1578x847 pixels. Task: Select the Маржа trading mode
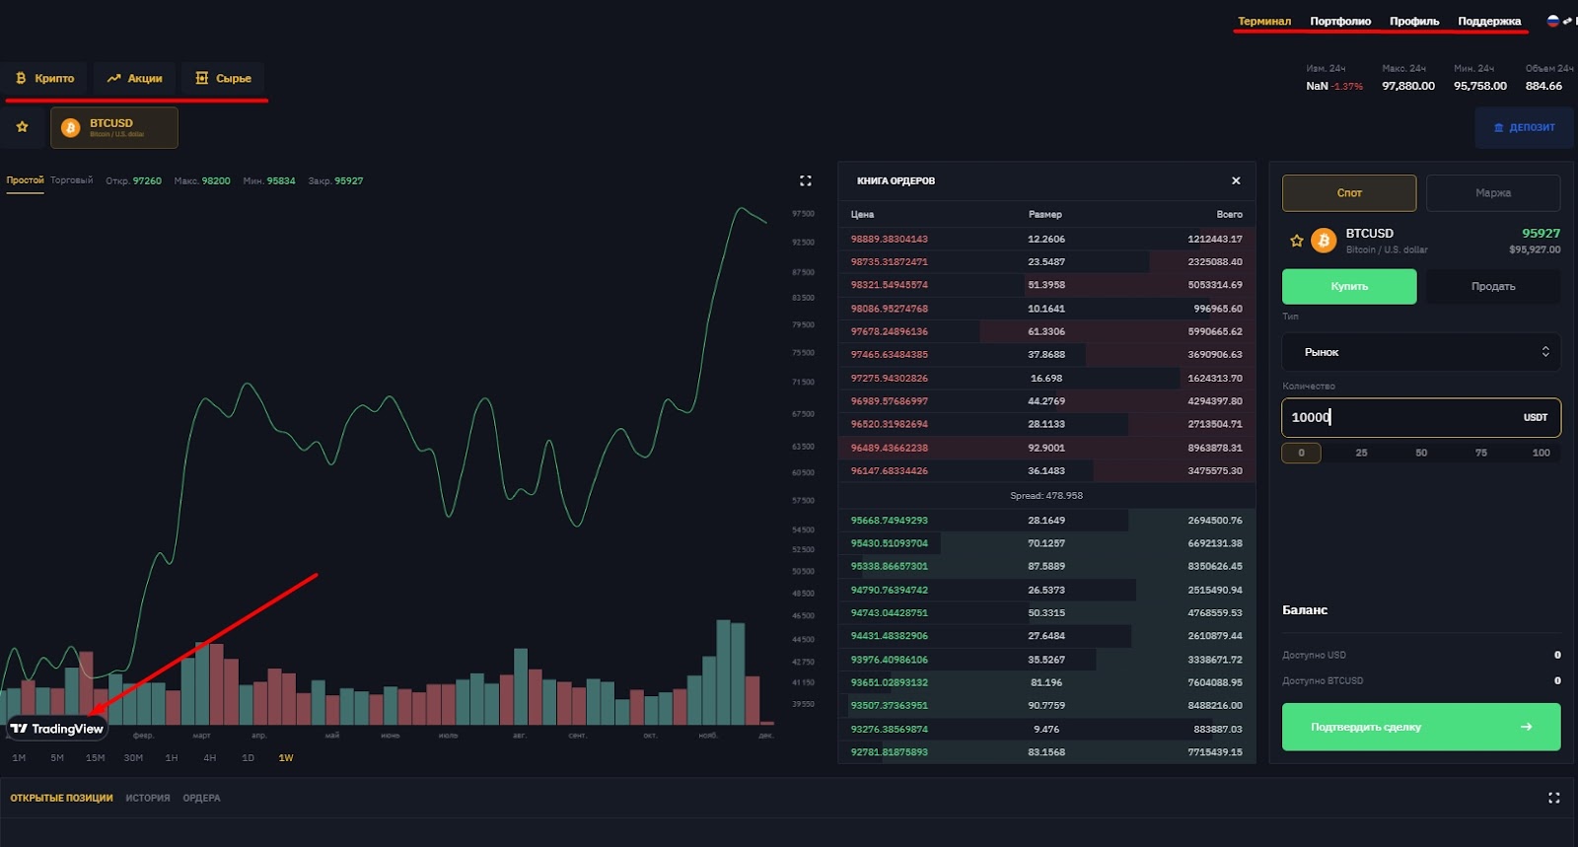point(1493,193)
